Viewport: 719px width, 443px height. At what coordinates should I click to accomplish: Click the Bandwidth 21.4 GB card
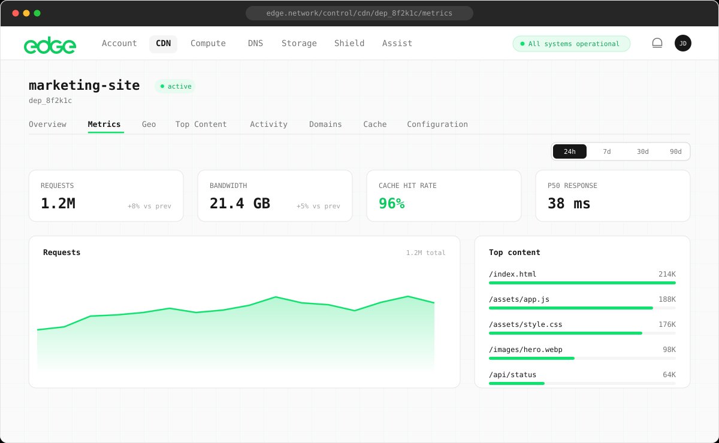275,196
